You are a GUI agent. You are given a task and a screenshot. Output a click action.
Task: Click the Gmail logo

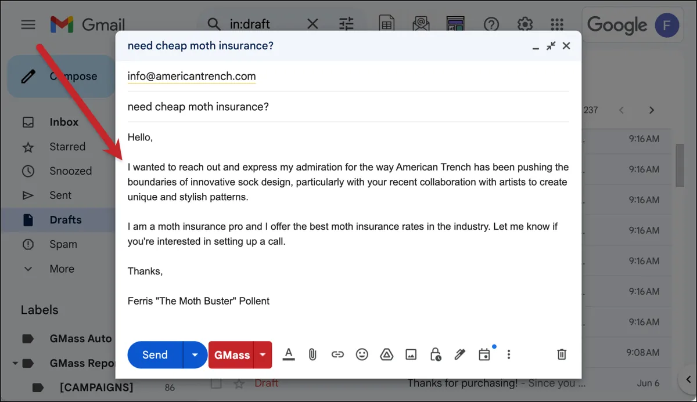pos(88,24)
